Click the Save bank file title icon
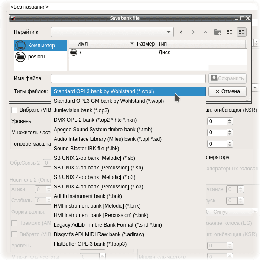The height and width of the screenshot is (260, 260). point(13,18)
